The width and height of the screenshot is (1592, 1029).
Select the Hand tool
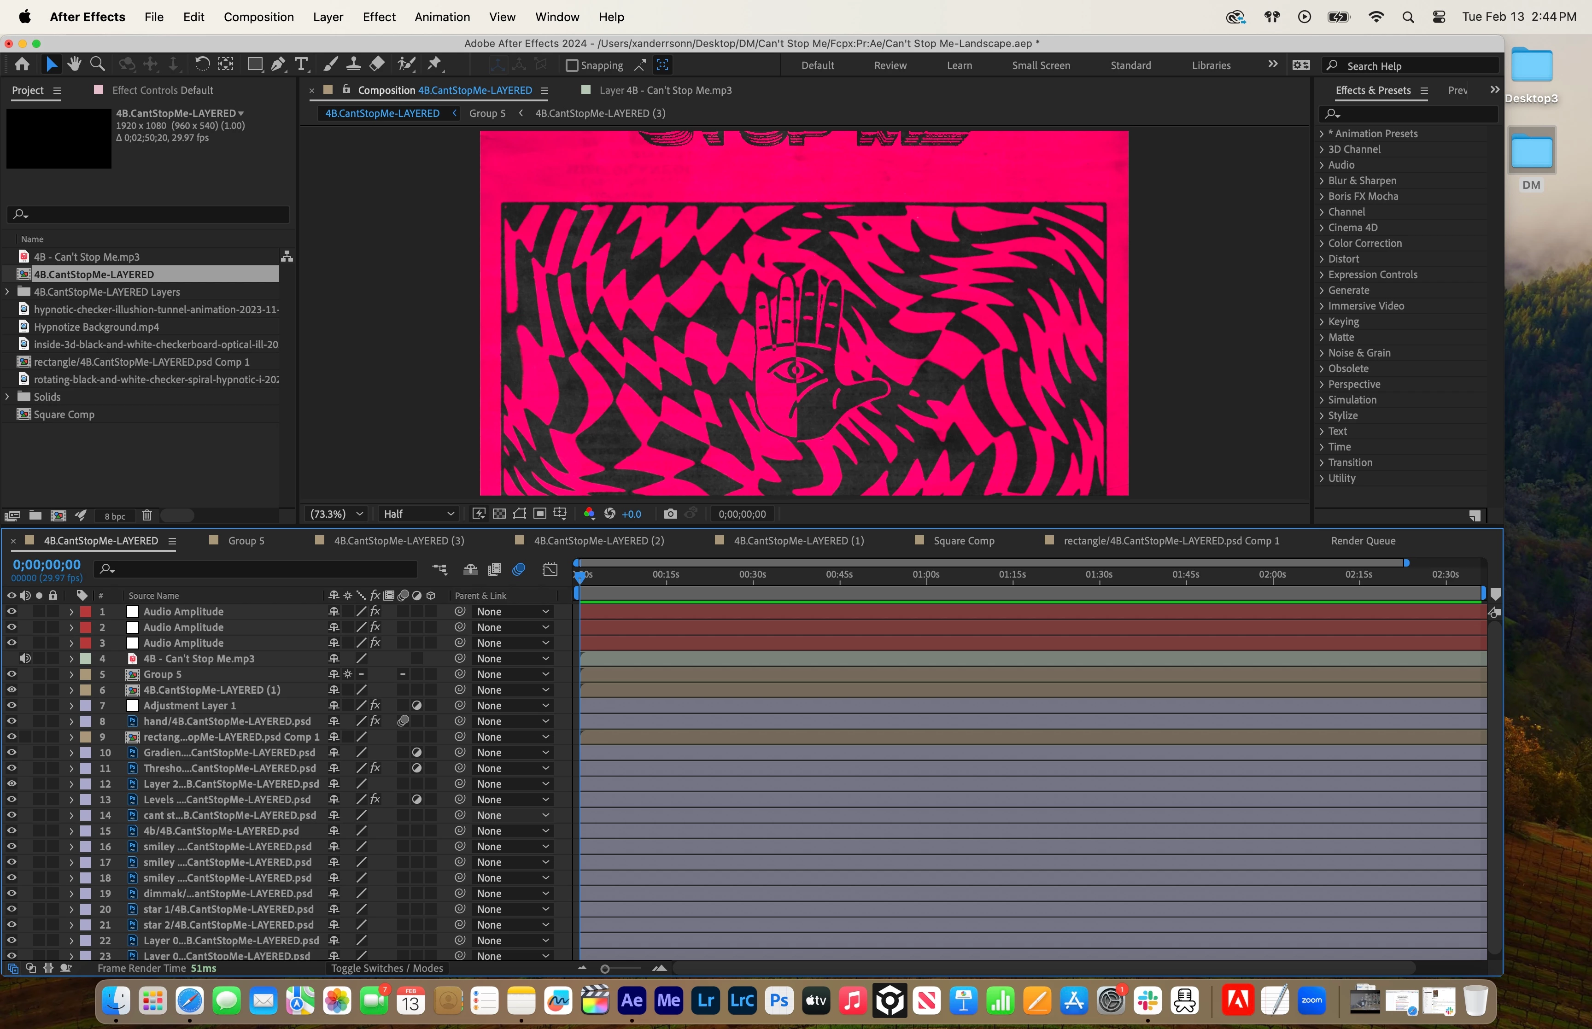pos(74,64)
